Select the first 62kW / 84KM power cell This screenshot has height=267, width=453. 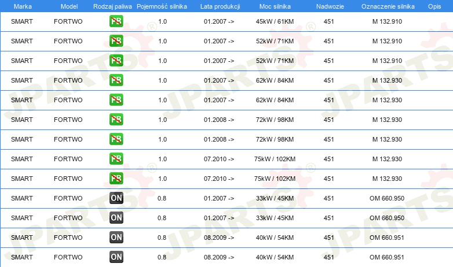[x=275, y=80]
